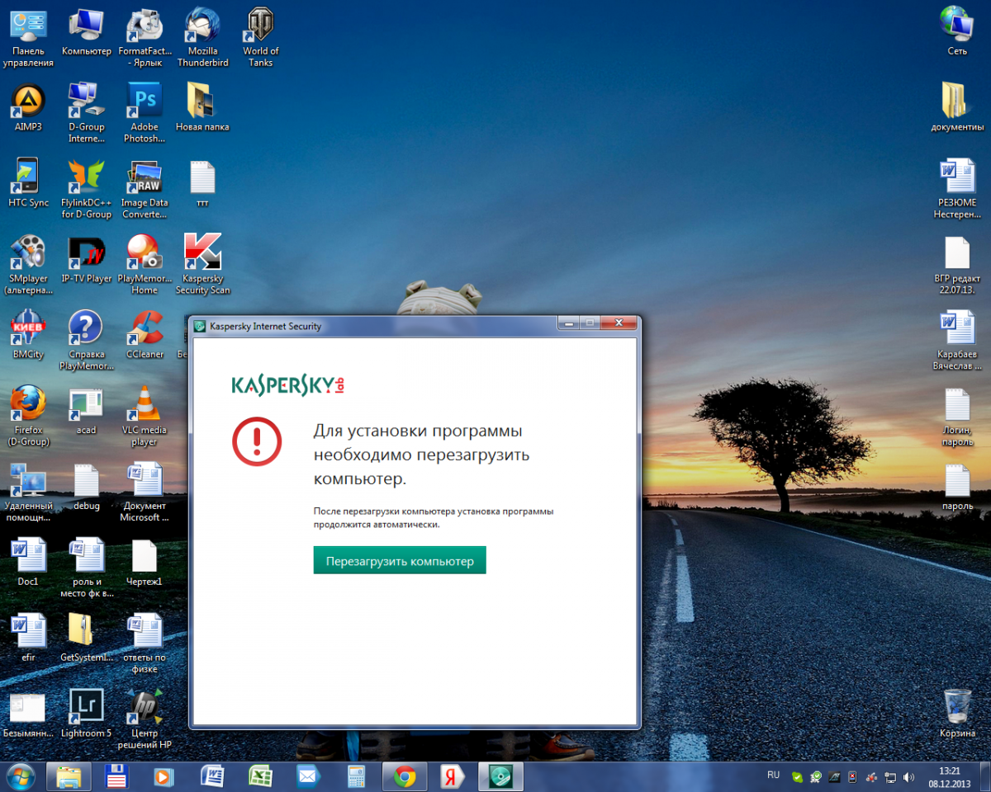Select the ВГР редакт 22.07.13 file

[957, 265]
